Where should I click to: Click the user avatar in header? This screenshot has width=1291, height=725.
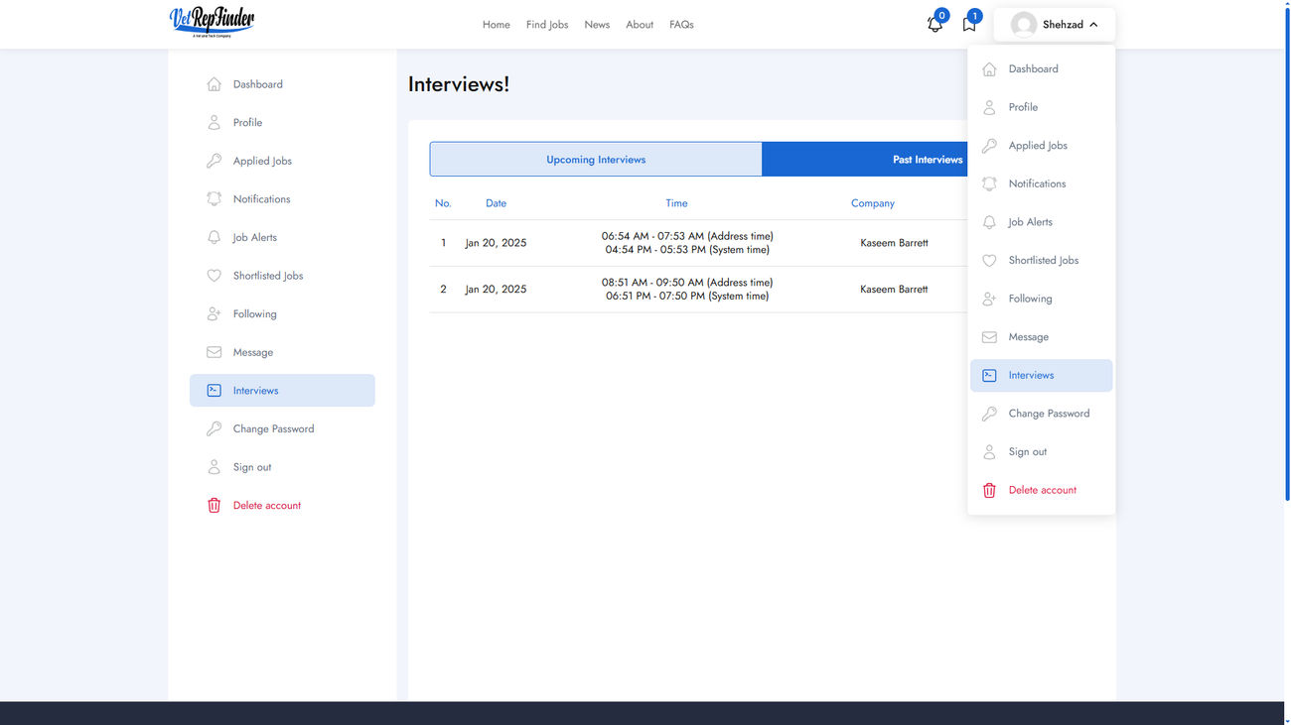1023,25
